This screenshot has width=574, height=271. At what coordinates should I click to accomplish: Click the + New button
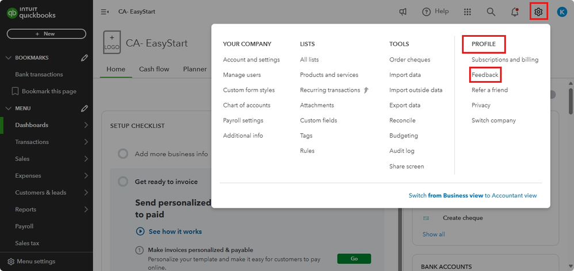(46, 34)
